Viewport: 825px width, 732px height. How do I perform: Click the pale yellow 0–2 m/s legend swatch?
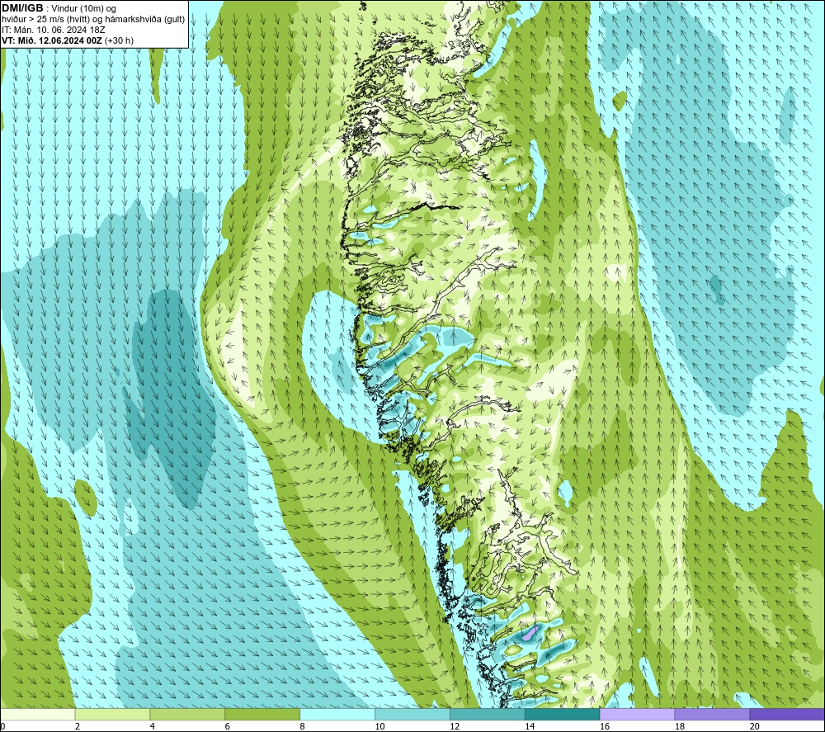[x=38, y=714]
